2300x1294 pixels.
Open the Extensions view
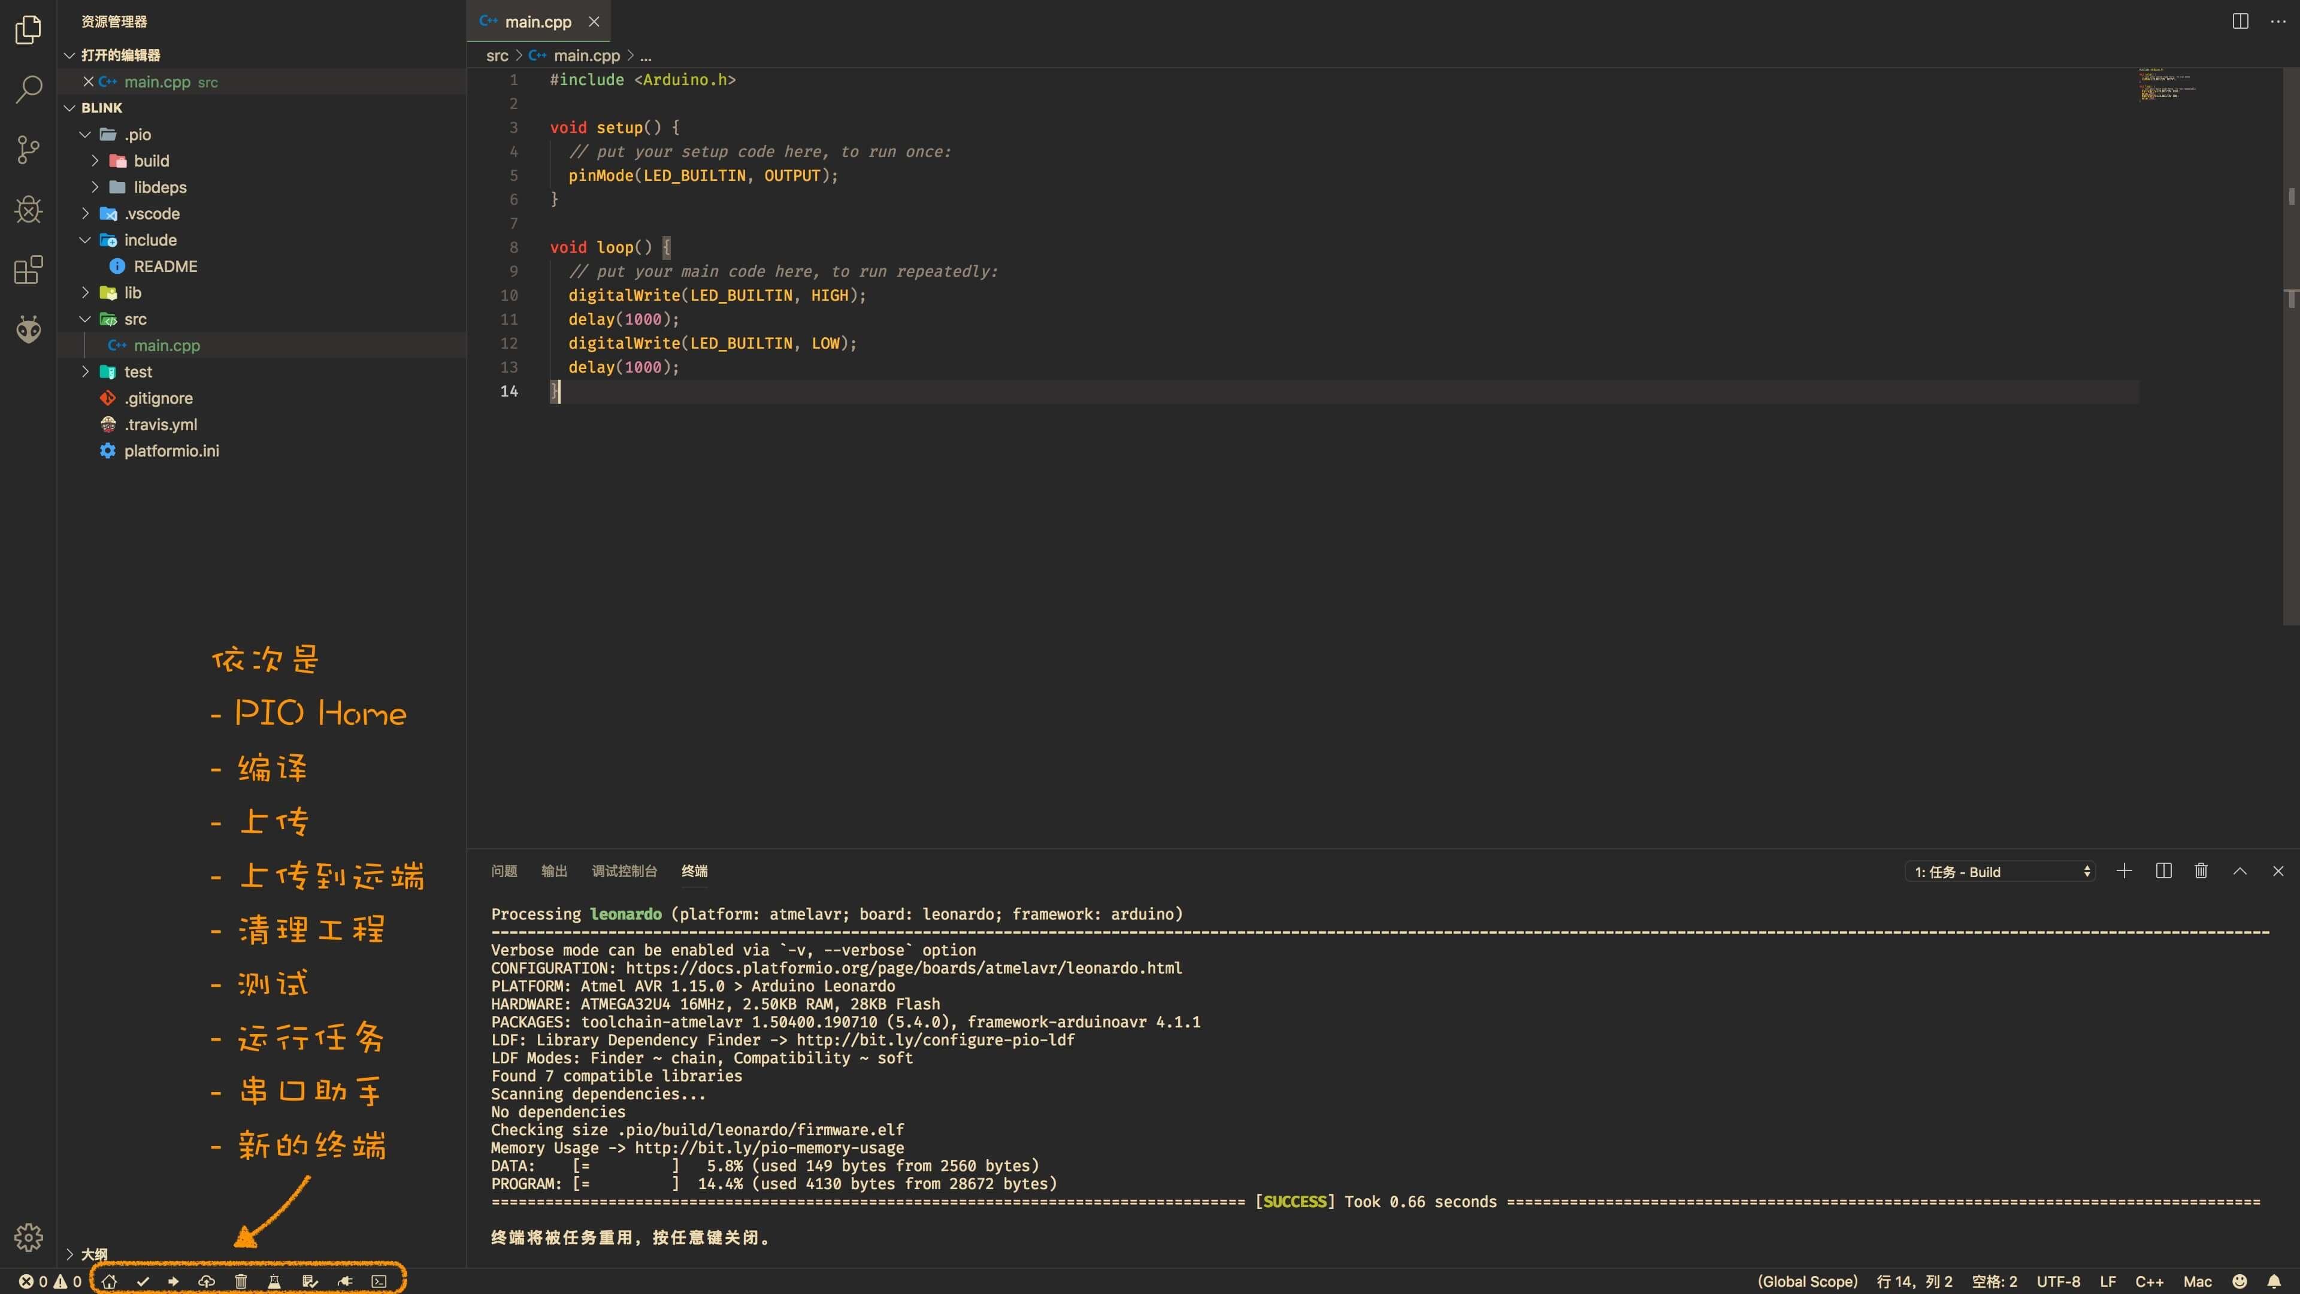tap(28, 270)
